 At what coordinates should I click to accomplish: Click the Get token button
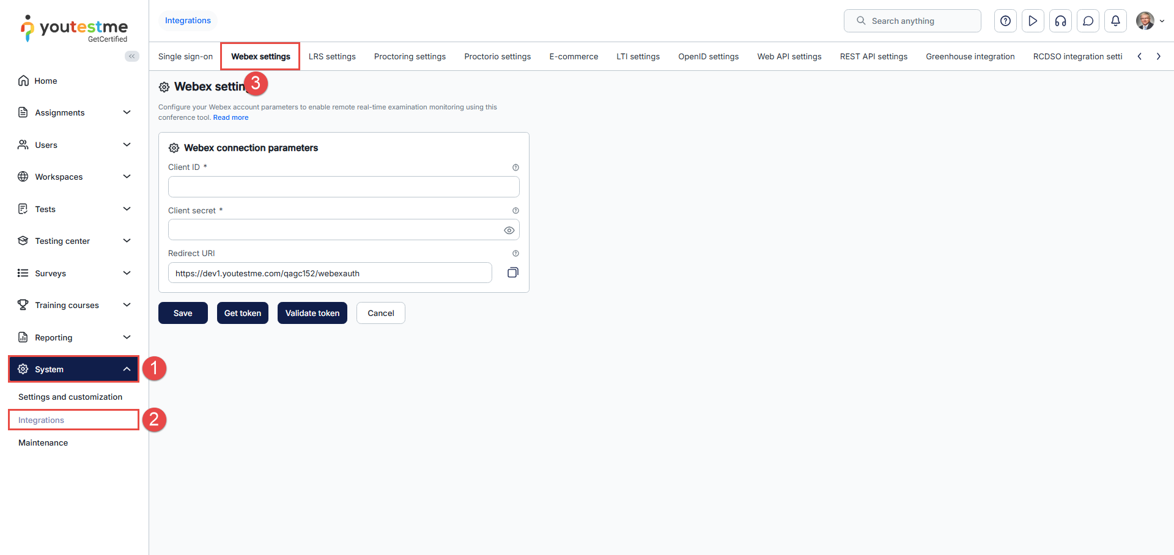(243, 313)
